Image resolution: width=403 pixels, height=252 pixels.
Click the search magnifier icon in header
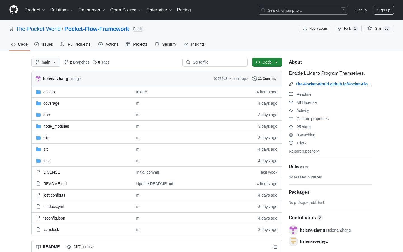point(263,10)
